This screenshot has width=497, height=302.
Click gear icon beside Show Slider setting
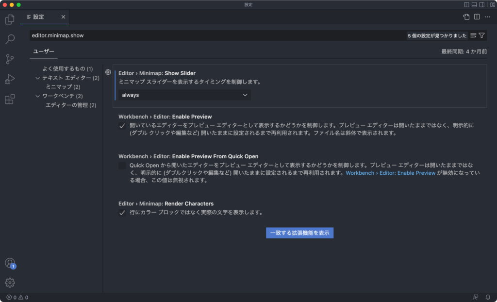click(x=108, y=72)
